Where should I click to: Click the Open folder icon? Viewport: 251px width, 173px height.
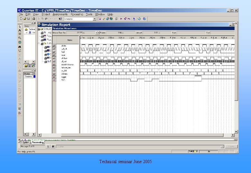[25, 19]
